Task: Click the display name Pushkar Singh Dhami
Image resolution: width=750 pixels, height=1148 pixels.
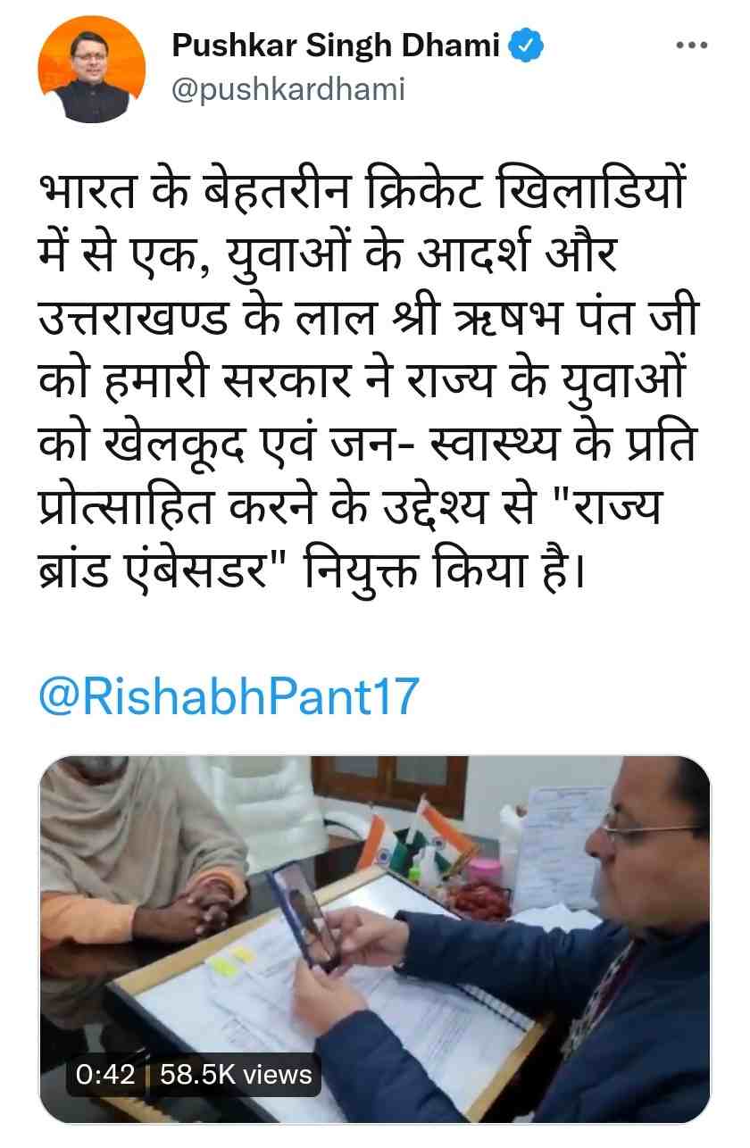Action: [335, 46]
